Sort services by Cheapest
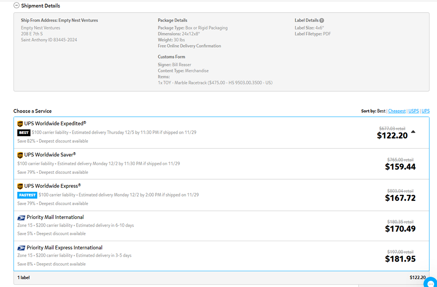Image resolution: width=437 pixels, height=287 pixels. tap(397, 111)
